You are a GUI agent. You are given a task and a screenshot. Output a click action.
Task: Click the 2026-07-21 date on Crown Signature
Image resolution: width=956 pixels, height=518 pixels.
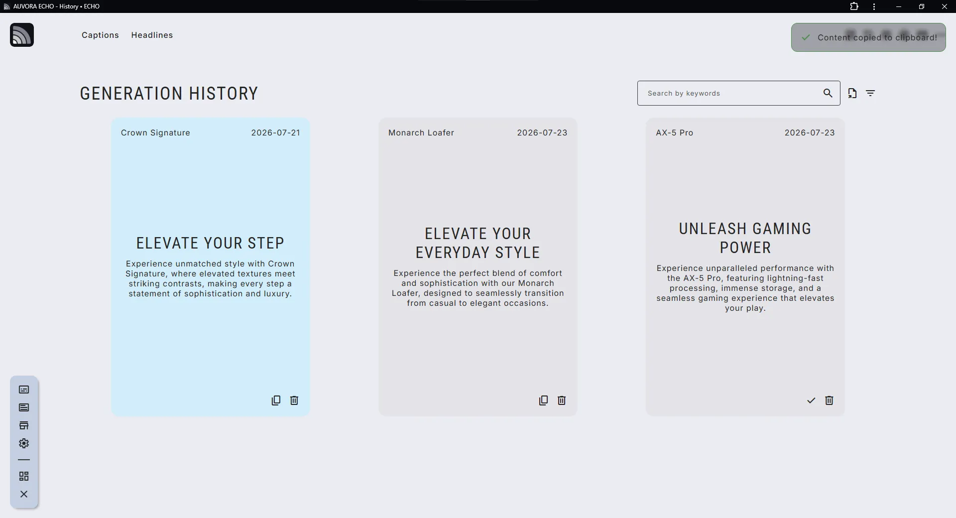click(275, 132)
